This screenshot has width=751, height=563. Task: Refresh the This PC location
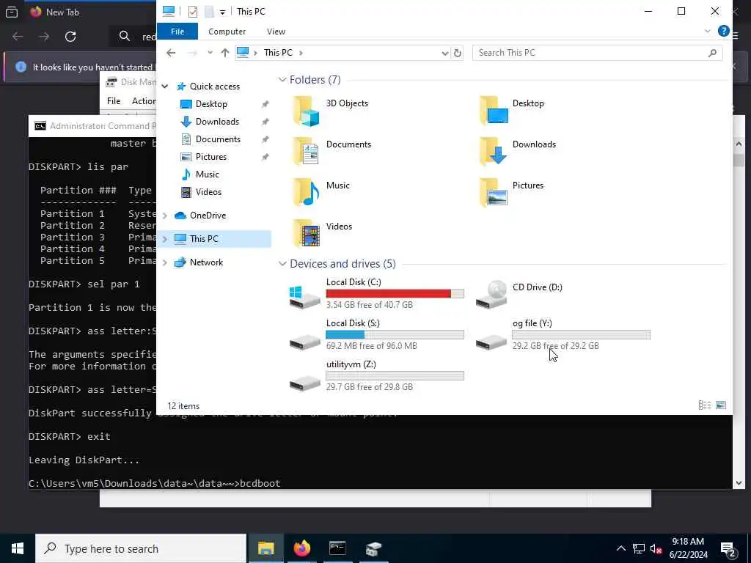click(x=458, y=53)
